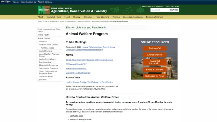The height and width of the screenshot is (122, 217).
Task: Click the orange Animal Shelters button
Action: pyautogui.click(x=155, y=55)
